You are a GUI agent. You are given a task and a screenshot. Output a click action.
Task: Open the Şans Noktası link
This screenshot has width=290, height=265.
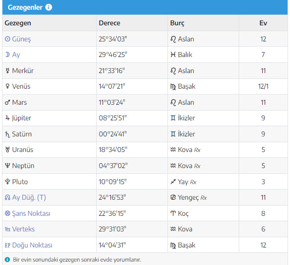coord(31,213)
